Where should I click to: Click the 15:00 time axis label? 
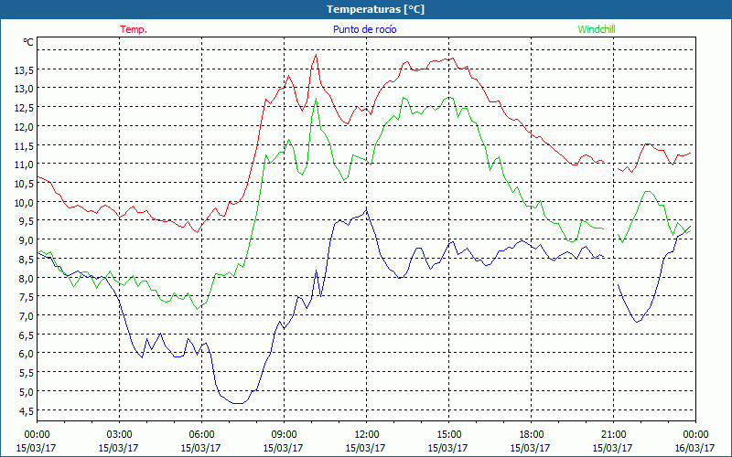point(448,435)
